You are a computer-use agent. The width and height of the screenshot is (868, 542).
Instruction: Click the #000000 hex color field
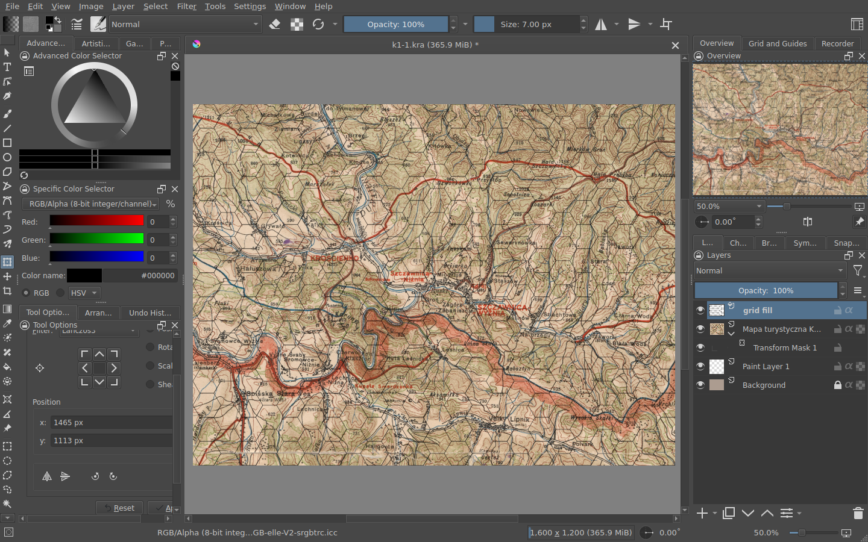pyautogui.click(x=140, y=275)
